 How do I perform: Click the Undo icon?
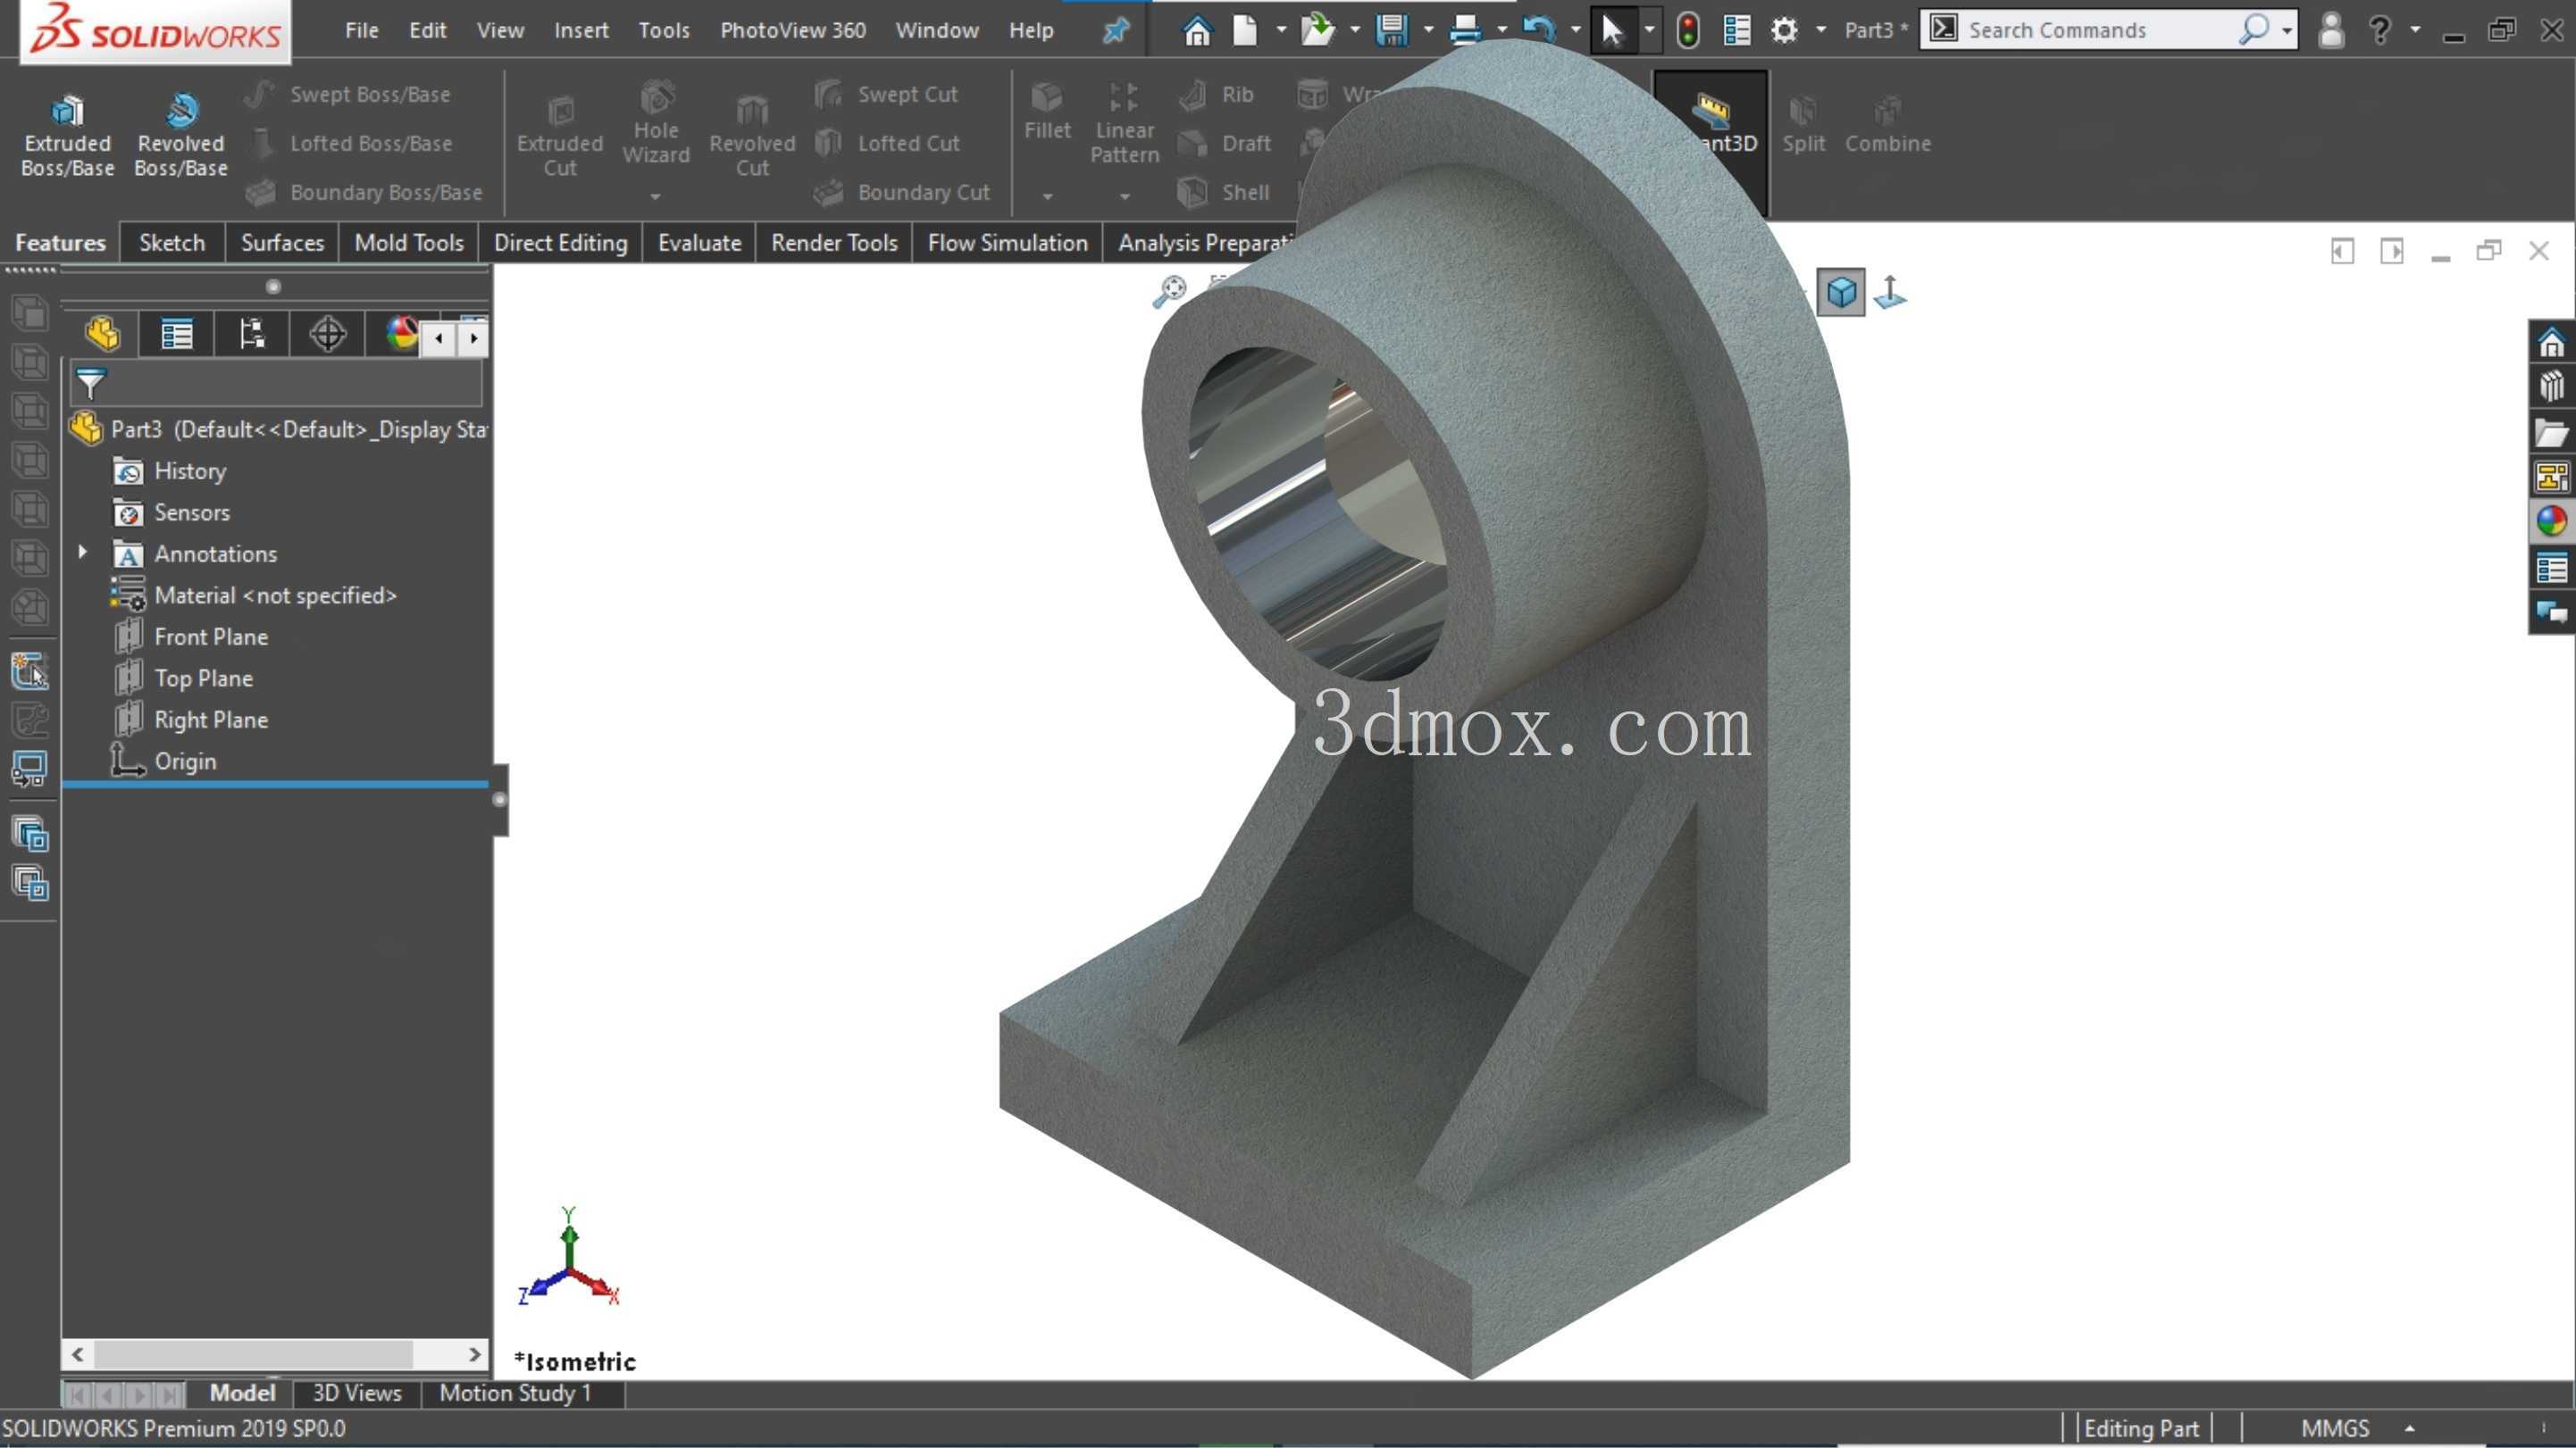click(1539, 30)
